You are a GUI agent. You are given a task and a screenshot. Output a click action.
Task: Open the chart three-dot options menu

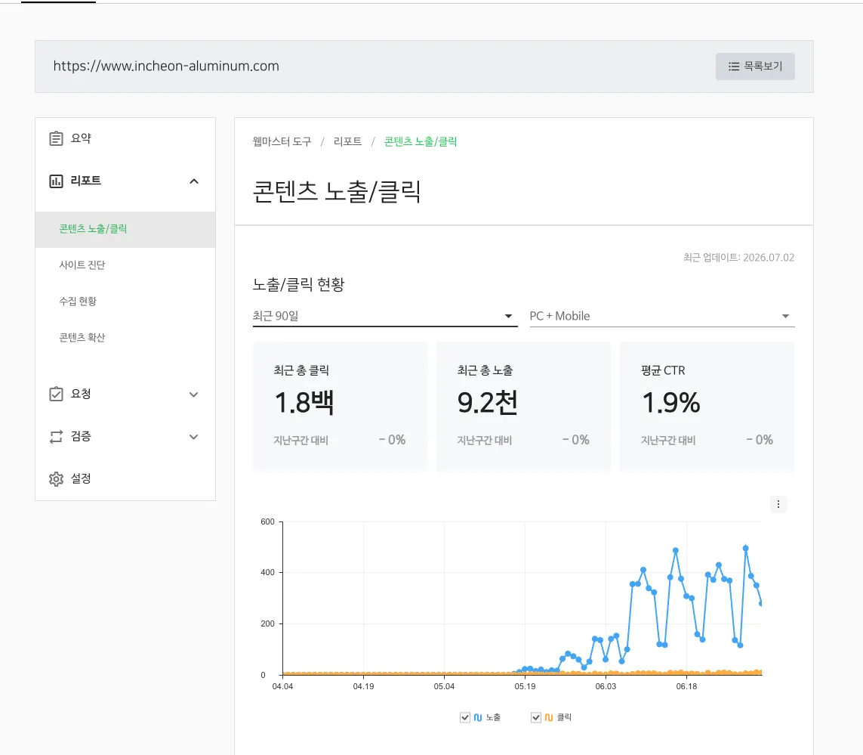tap(778, 504)
